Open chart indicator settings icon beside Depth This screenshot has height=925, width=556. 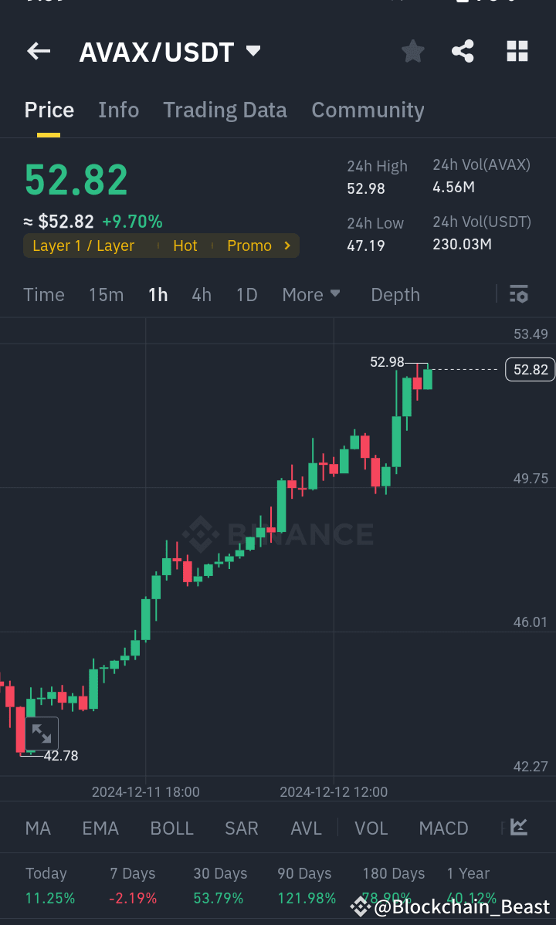pos(518,294)
